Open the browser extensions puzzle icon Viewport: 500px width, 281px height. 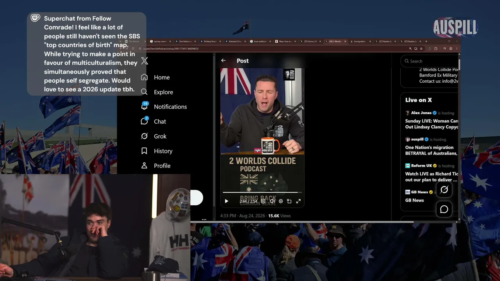pyautogui.click(x=436, y=49)
